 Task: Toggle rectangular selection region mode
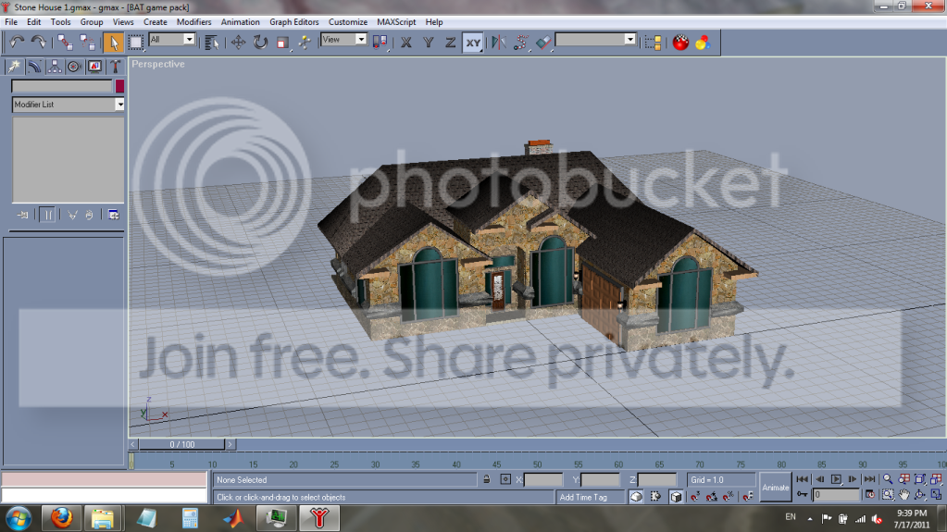[x=136, y=43]
